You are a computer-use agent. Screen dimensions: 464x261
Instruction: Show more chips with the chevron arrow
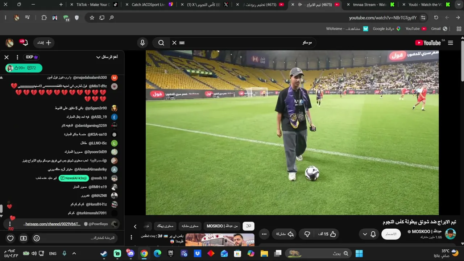(x=135, y=227)
